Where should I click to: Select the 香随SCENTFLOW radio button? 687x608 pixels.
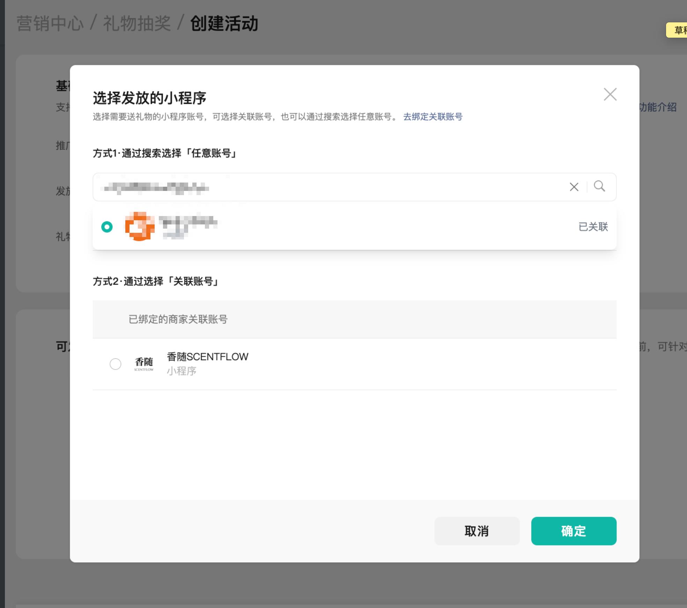[x=115, y=364]
